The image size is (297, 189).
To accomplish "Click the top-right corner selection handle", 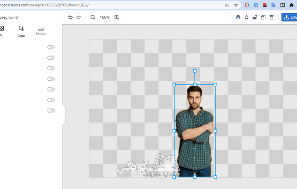I will [215, 85].
